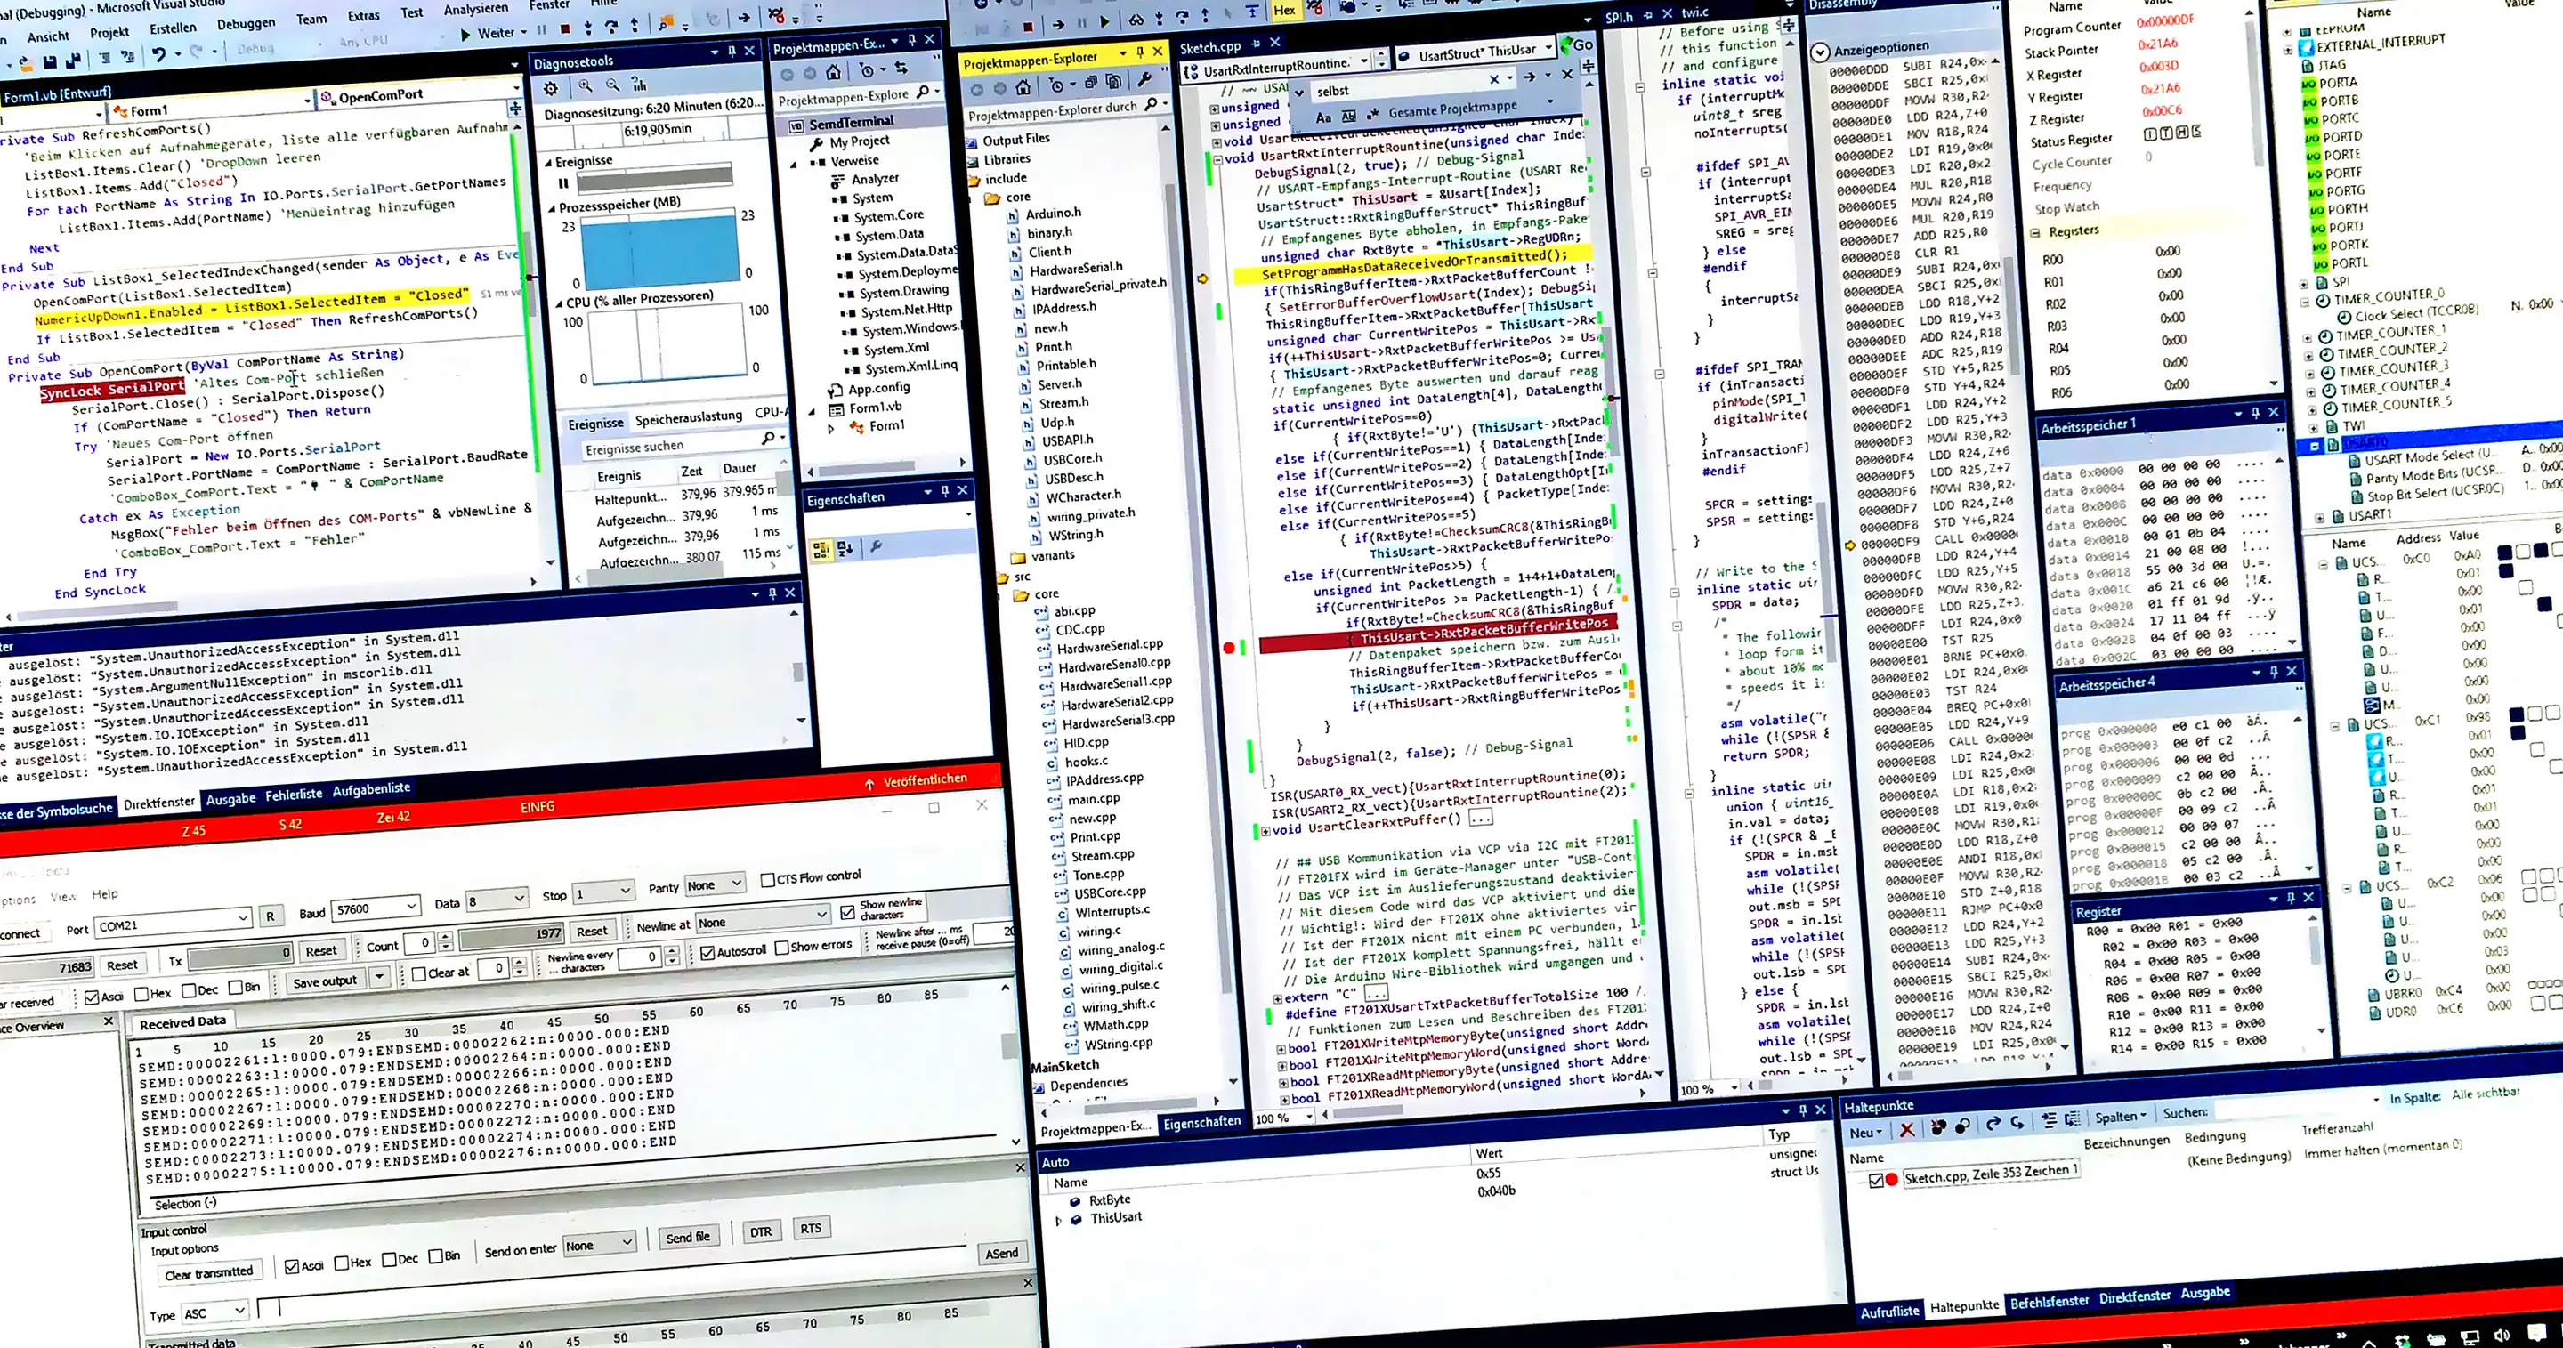
Task: Open the Ansicht menu
Action: click(x=48, y=36)
